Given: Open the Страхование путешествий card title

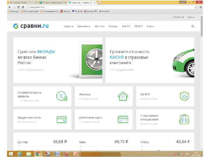Looking at the screenshot, I should 149,117.
